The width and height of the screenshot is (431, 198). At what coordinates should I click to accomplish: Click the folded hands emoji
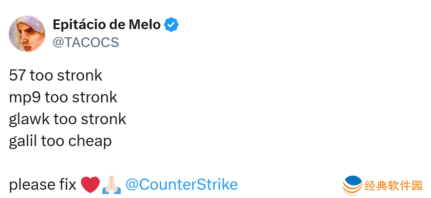111,185
